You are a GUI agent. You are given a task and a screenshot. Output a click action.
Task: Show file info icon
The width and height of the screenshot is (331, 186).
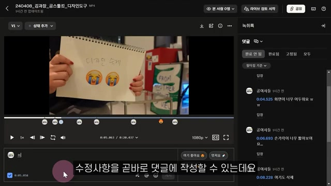[220, 26]
